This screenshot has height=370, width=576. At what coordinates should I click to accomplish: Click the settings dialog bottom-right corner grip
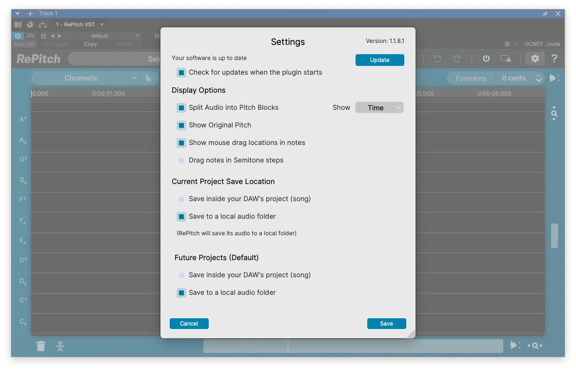point(411,334)
